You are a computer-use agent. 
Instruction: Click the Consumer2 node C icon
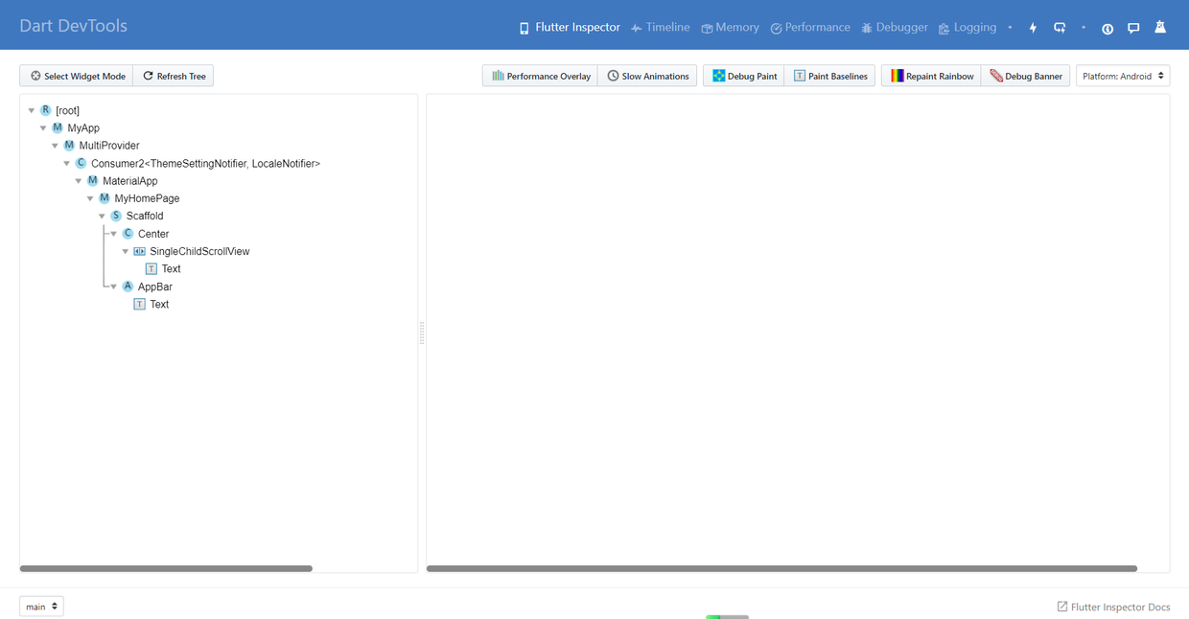(x=81, y=163)
